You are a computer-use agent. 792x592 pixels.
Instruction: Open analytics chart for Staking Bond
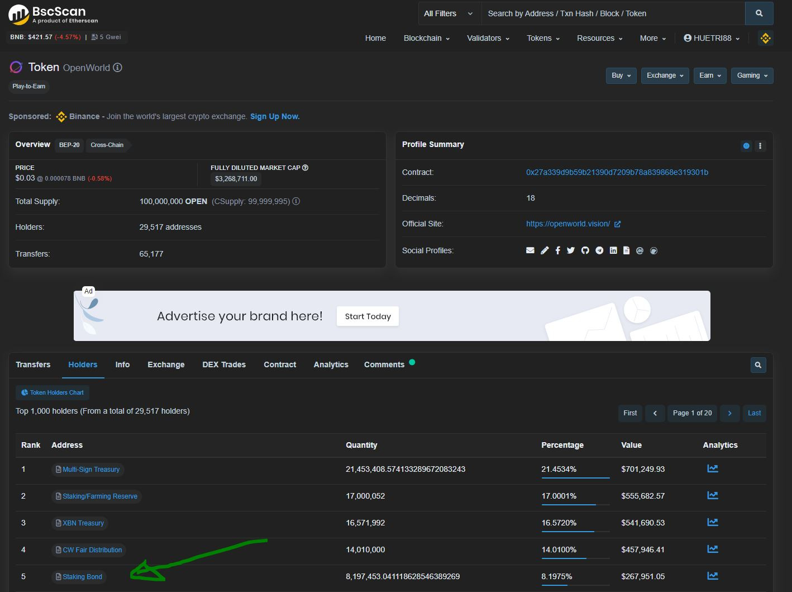pyautogui.click(x=713, y=576)
